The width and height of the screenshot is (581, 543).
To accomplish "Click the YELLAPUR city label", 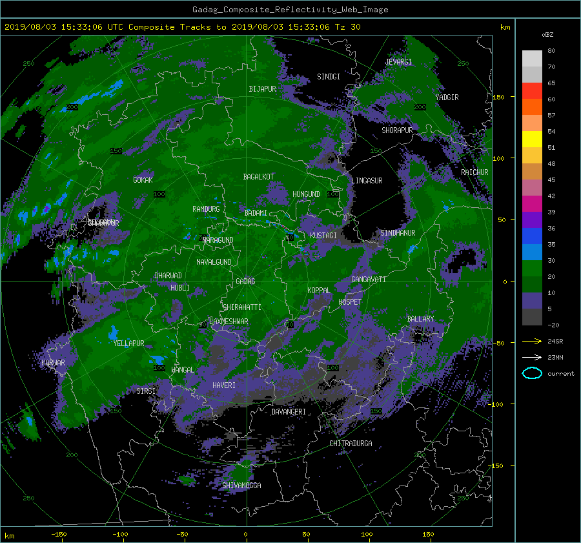I will (x=128, y=343).
